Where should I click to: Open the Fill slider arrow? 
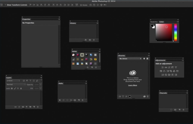pos(40,88)
